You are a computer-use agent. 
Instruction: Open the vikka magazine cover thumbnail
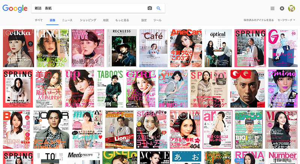(x=18, y=48)
